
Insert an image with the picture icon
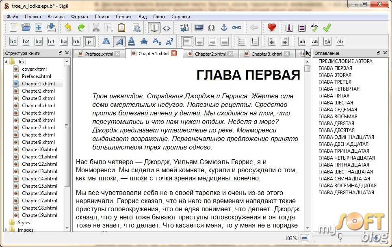[199, 28]
